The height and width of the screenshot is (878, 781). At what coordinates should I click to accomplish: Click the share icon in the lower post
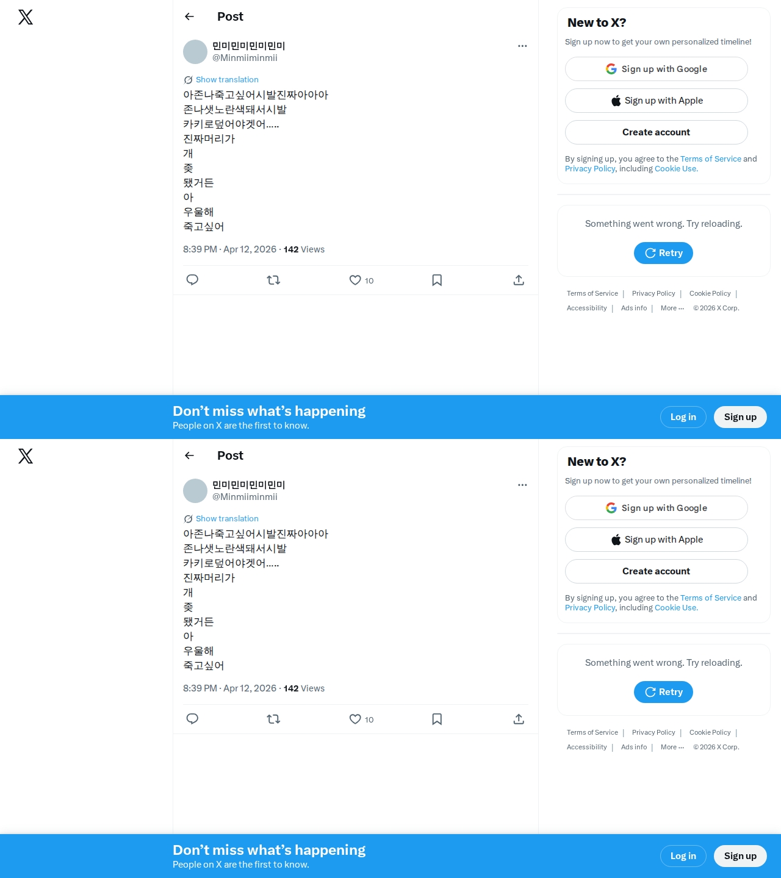519,719
